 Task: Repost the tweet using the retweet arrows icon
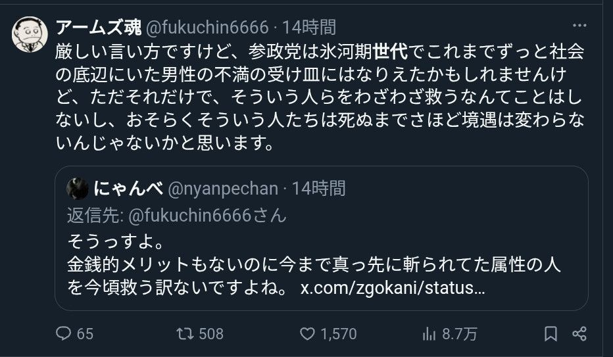click(185, 334)
